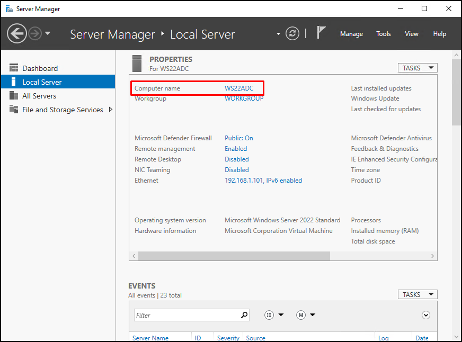The image size is (462, 342).
Task: Click the 'Product ID' label
Action: click(366, 181)
